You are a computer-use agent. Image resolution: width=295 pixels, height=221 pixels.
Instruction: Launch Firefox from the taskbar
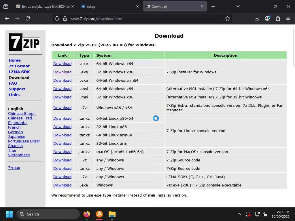point(87,214)
